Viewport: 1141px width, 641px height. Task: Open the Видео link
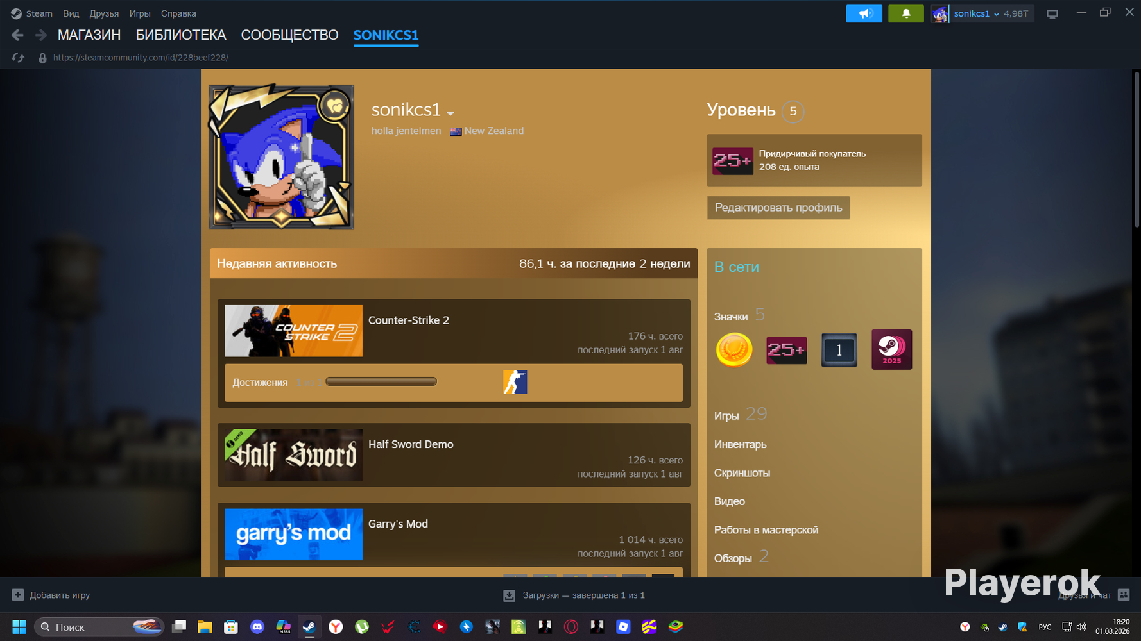730,501
